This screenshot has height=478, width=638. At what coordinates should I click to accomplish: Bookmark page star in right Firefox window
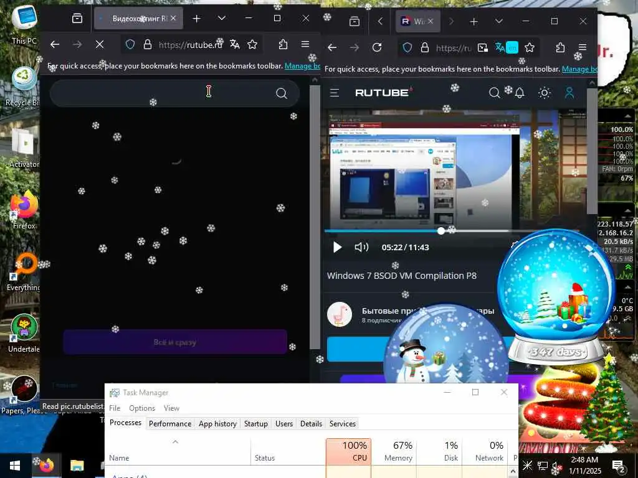(530, 47)
